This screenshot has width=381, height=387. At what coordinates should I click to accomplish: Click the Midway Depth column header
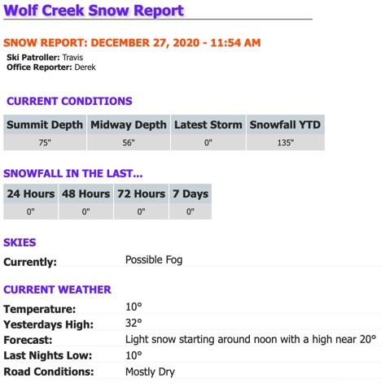tap(129, 124)
